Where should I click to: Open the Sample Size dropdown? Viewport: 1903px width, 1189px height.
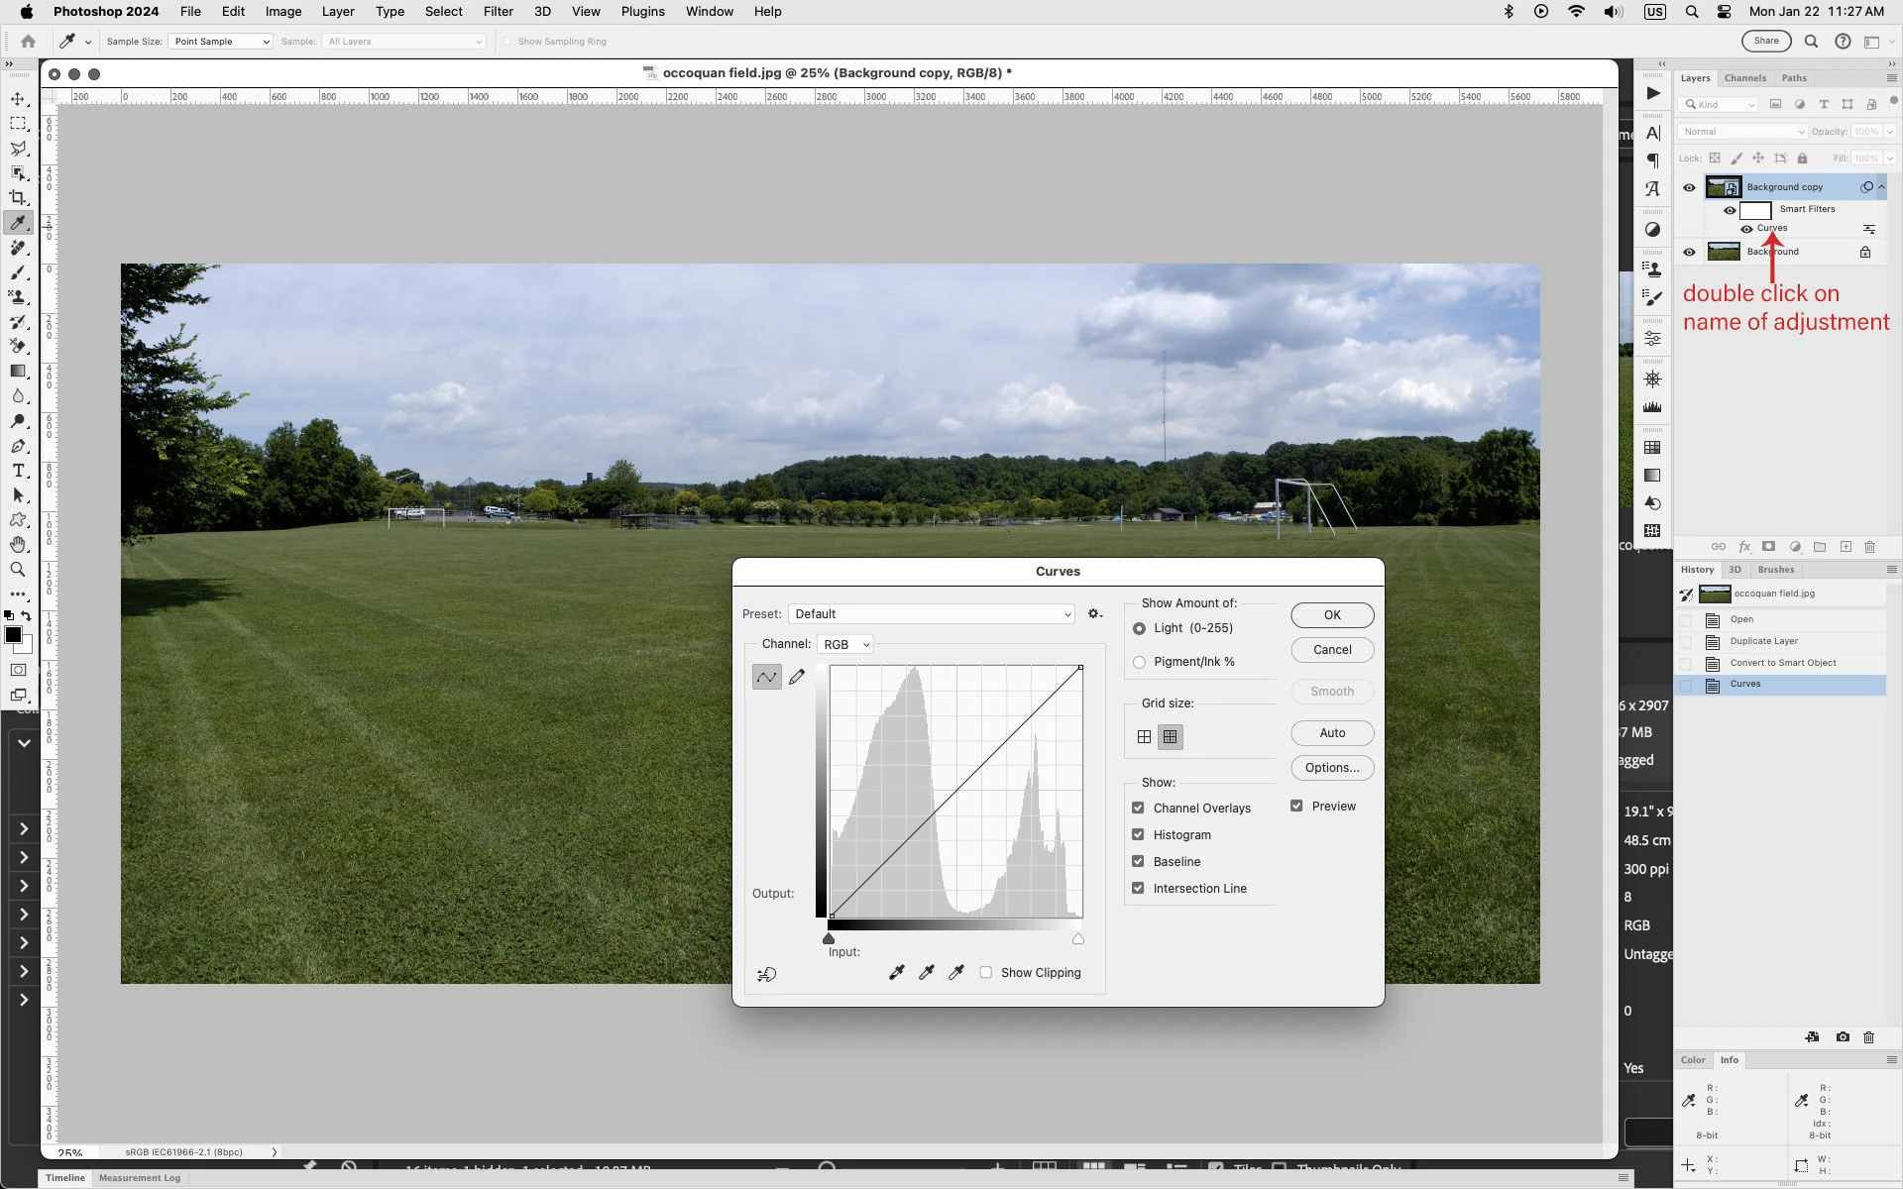(x=220, y=42)
